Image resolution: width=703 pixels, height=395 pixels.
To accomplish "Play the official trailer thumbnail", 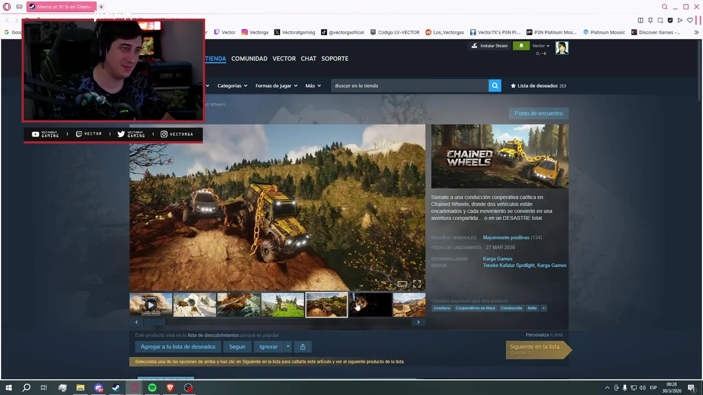I will (x=150, y=305).
